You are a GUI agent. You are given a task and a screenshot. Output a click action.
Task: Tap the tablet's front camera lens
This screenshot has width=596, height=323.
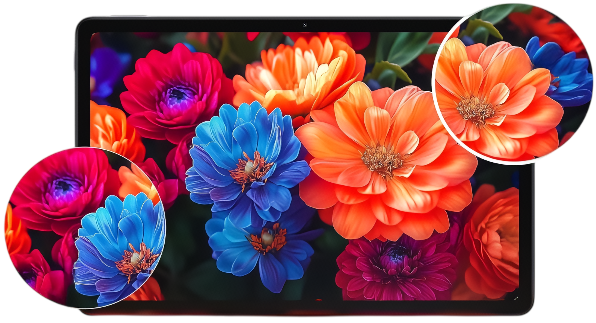click(305, 25)
